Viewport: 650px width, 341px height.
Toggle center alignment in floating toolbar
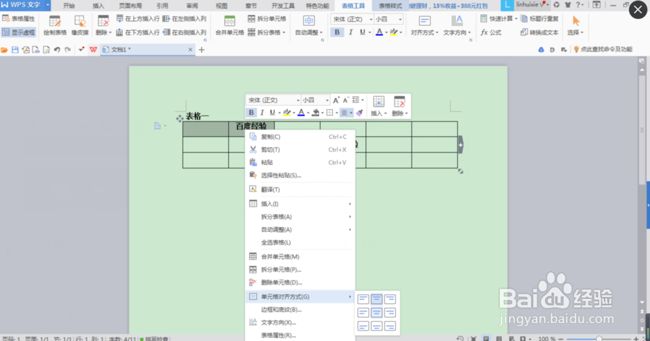click(344, 112)
